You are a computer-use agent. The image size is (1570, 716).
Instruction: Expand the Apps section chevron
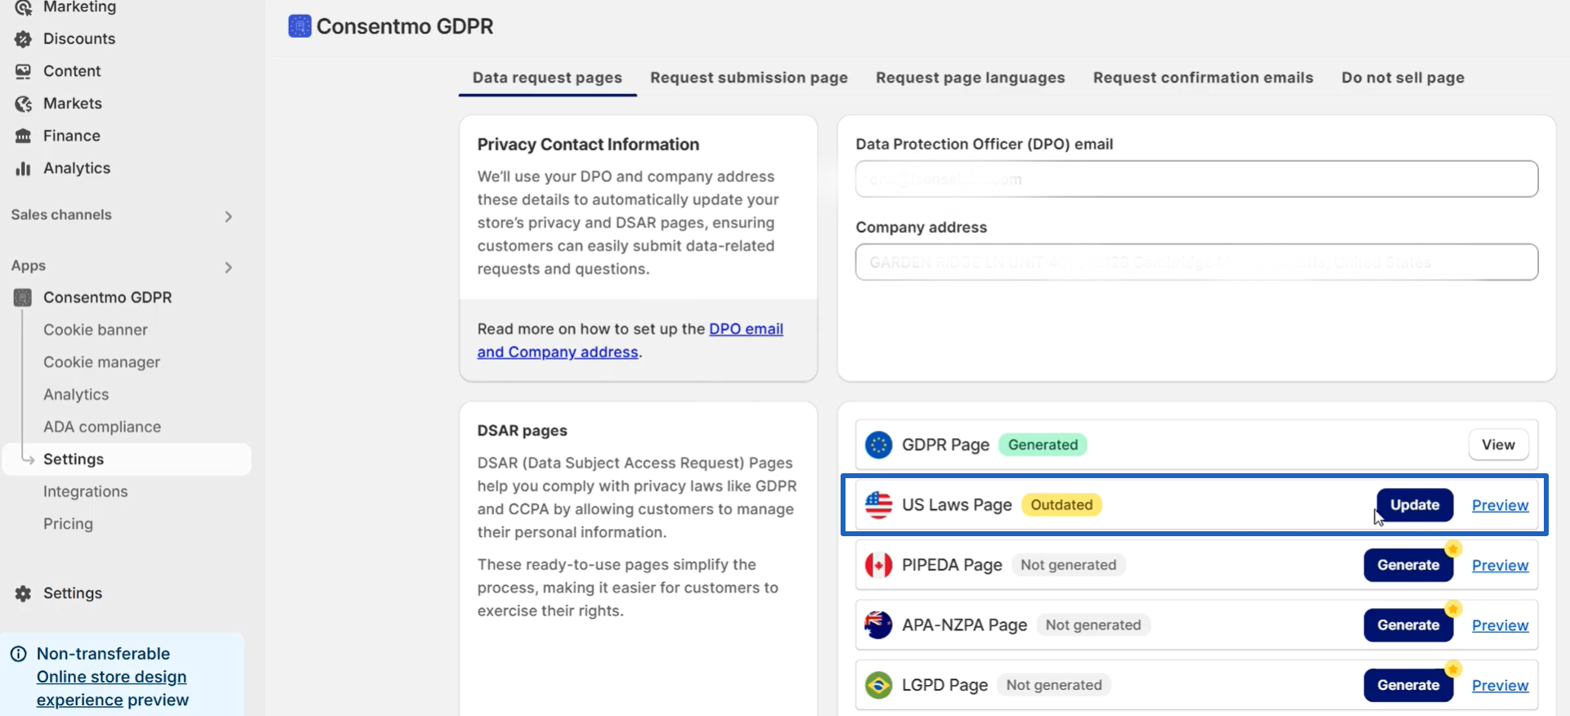[x=228, y=267]
